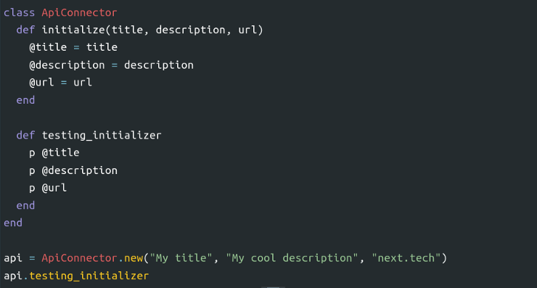Image resolution: width=537 pixels, height=288 pixels.
Task: Click the final end closing the class
Action: (13, 223)
